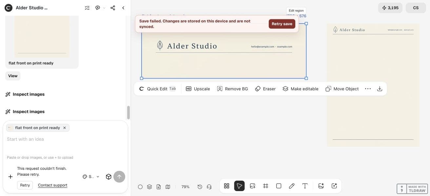The height and width of the screenshot is (196, 430).
Task: Click the View button under the thumbnail
Action: [x=13, y=76]
